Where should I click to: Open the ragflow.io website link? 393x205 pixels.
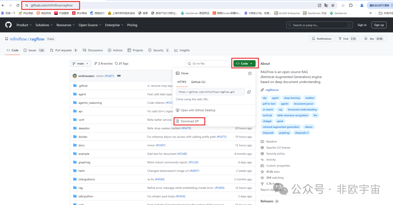point(272,90)
